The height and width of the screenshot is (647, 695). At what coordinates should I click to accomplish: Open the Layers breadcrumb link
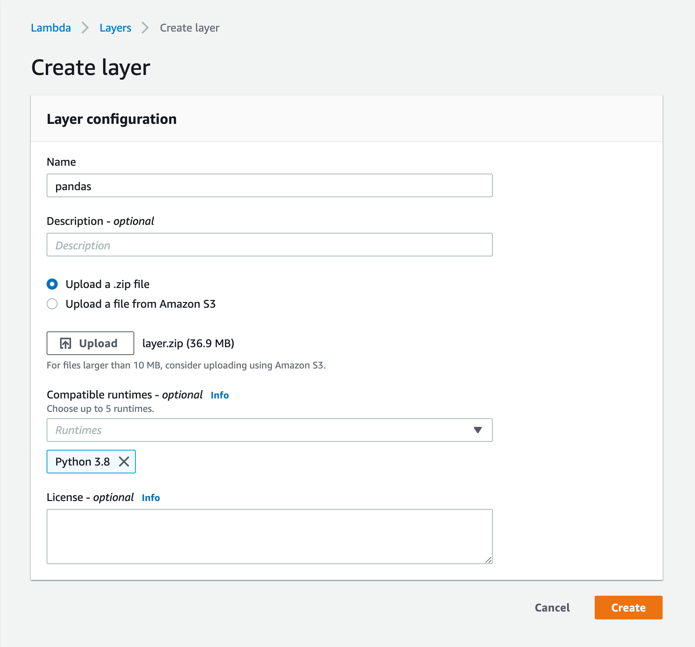115,28
